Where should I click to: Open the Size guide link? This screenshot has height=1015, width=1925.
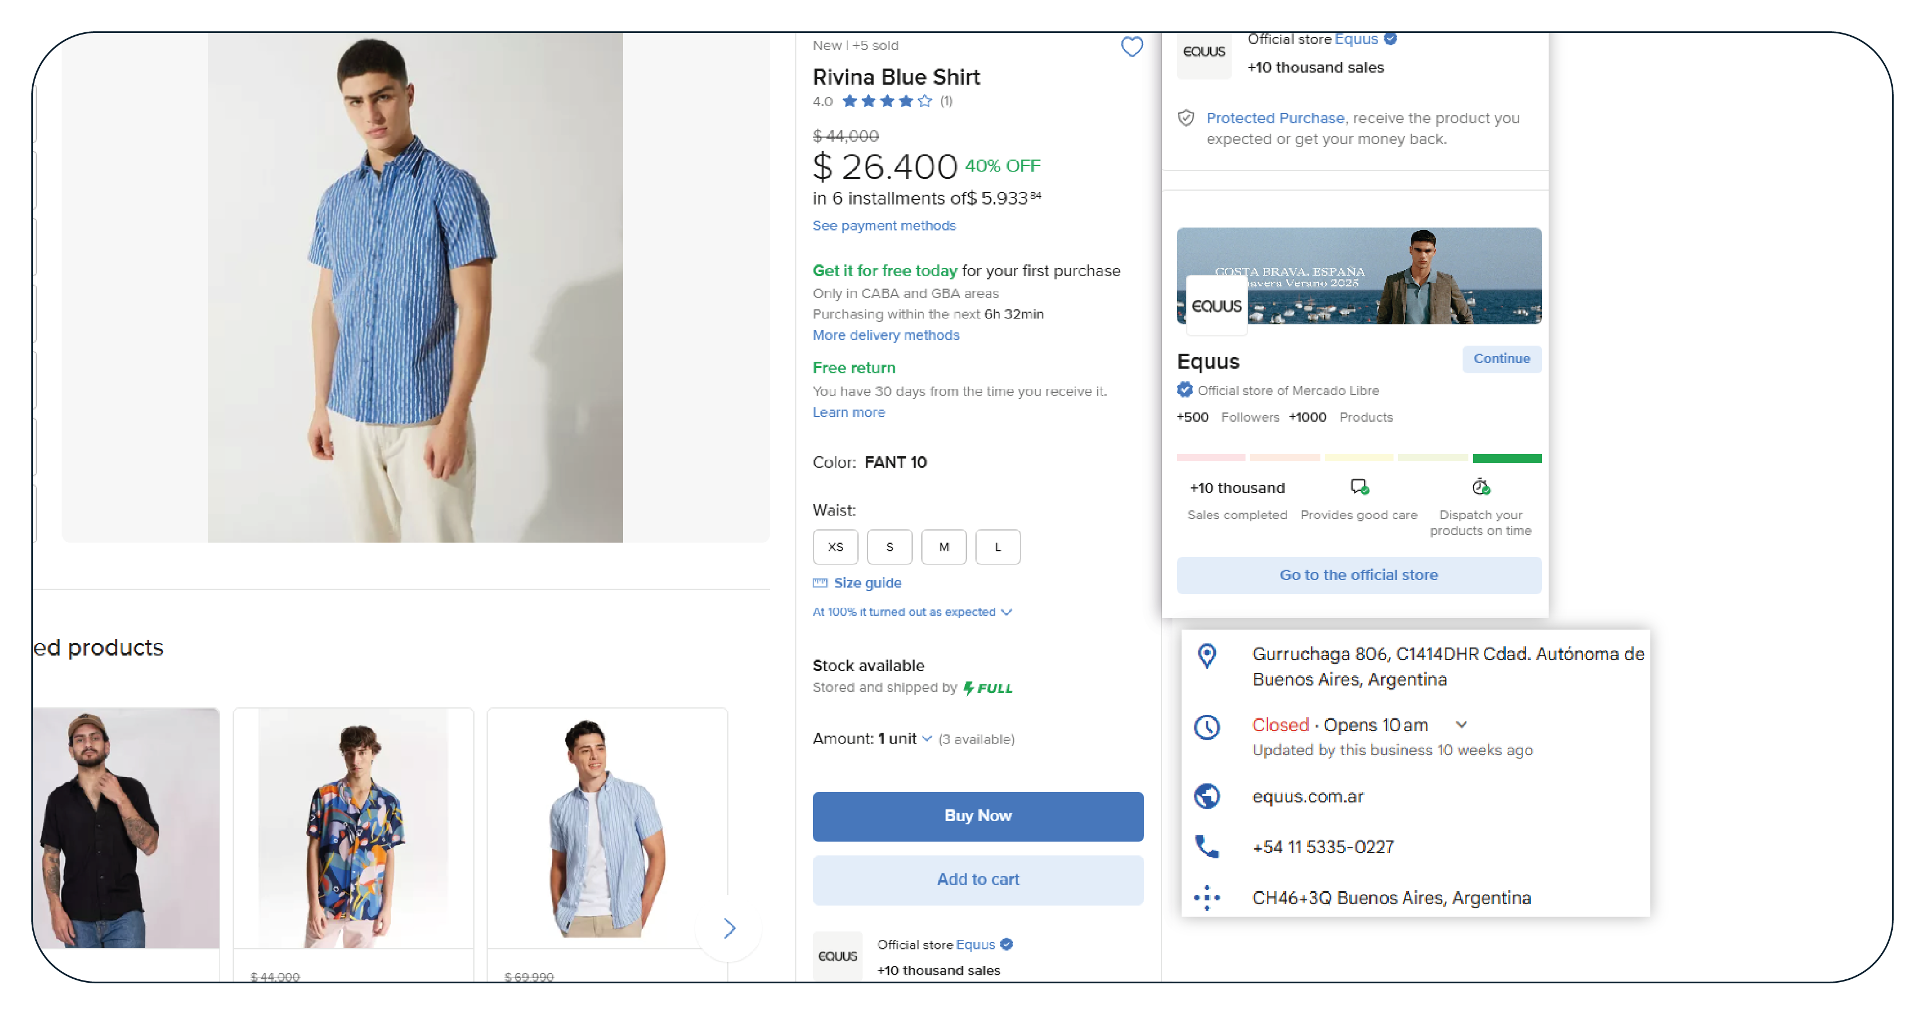tap(867, 582)
